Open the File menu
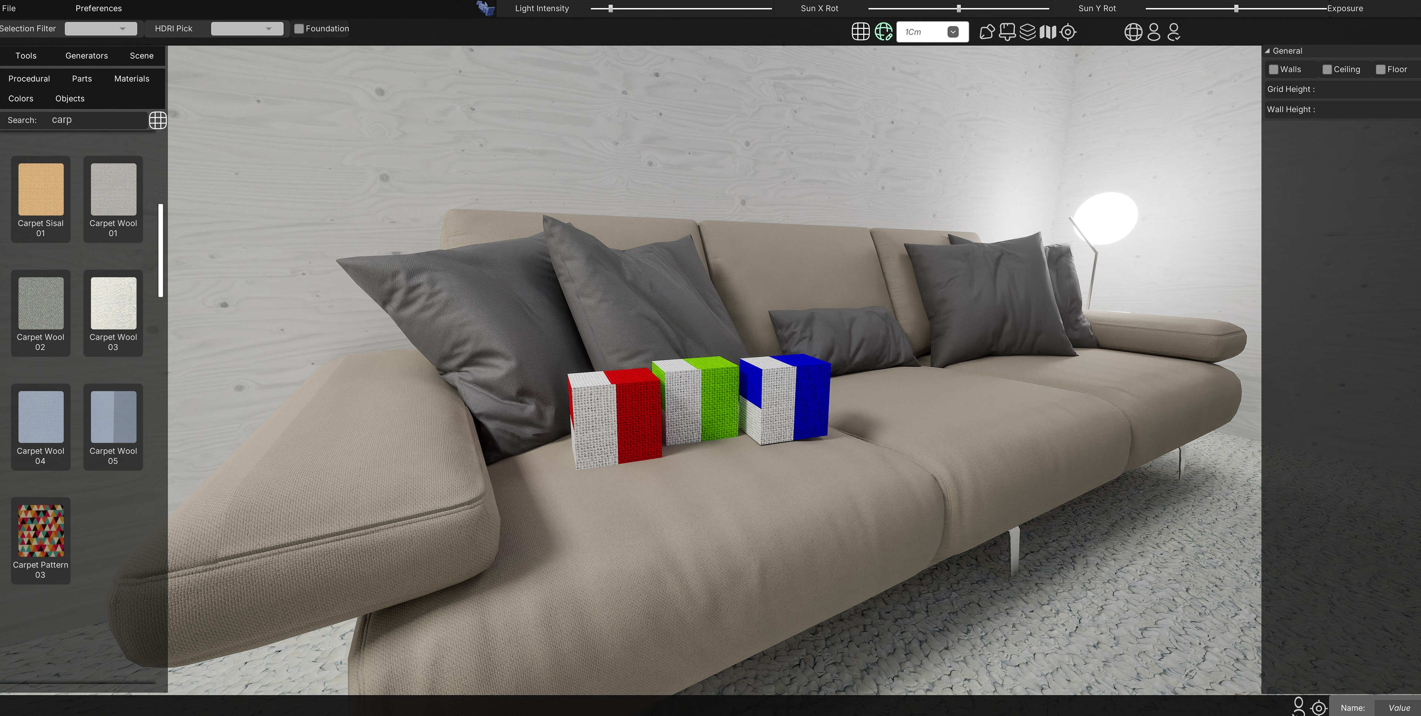The image size is (1421, 716). pyautogui.click(x=9, y=8)
